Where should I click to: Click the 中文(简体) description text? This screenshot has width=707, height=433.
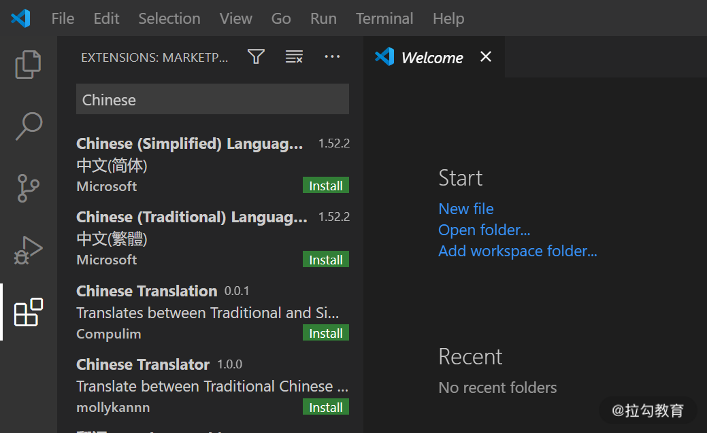tap(112, 165)
